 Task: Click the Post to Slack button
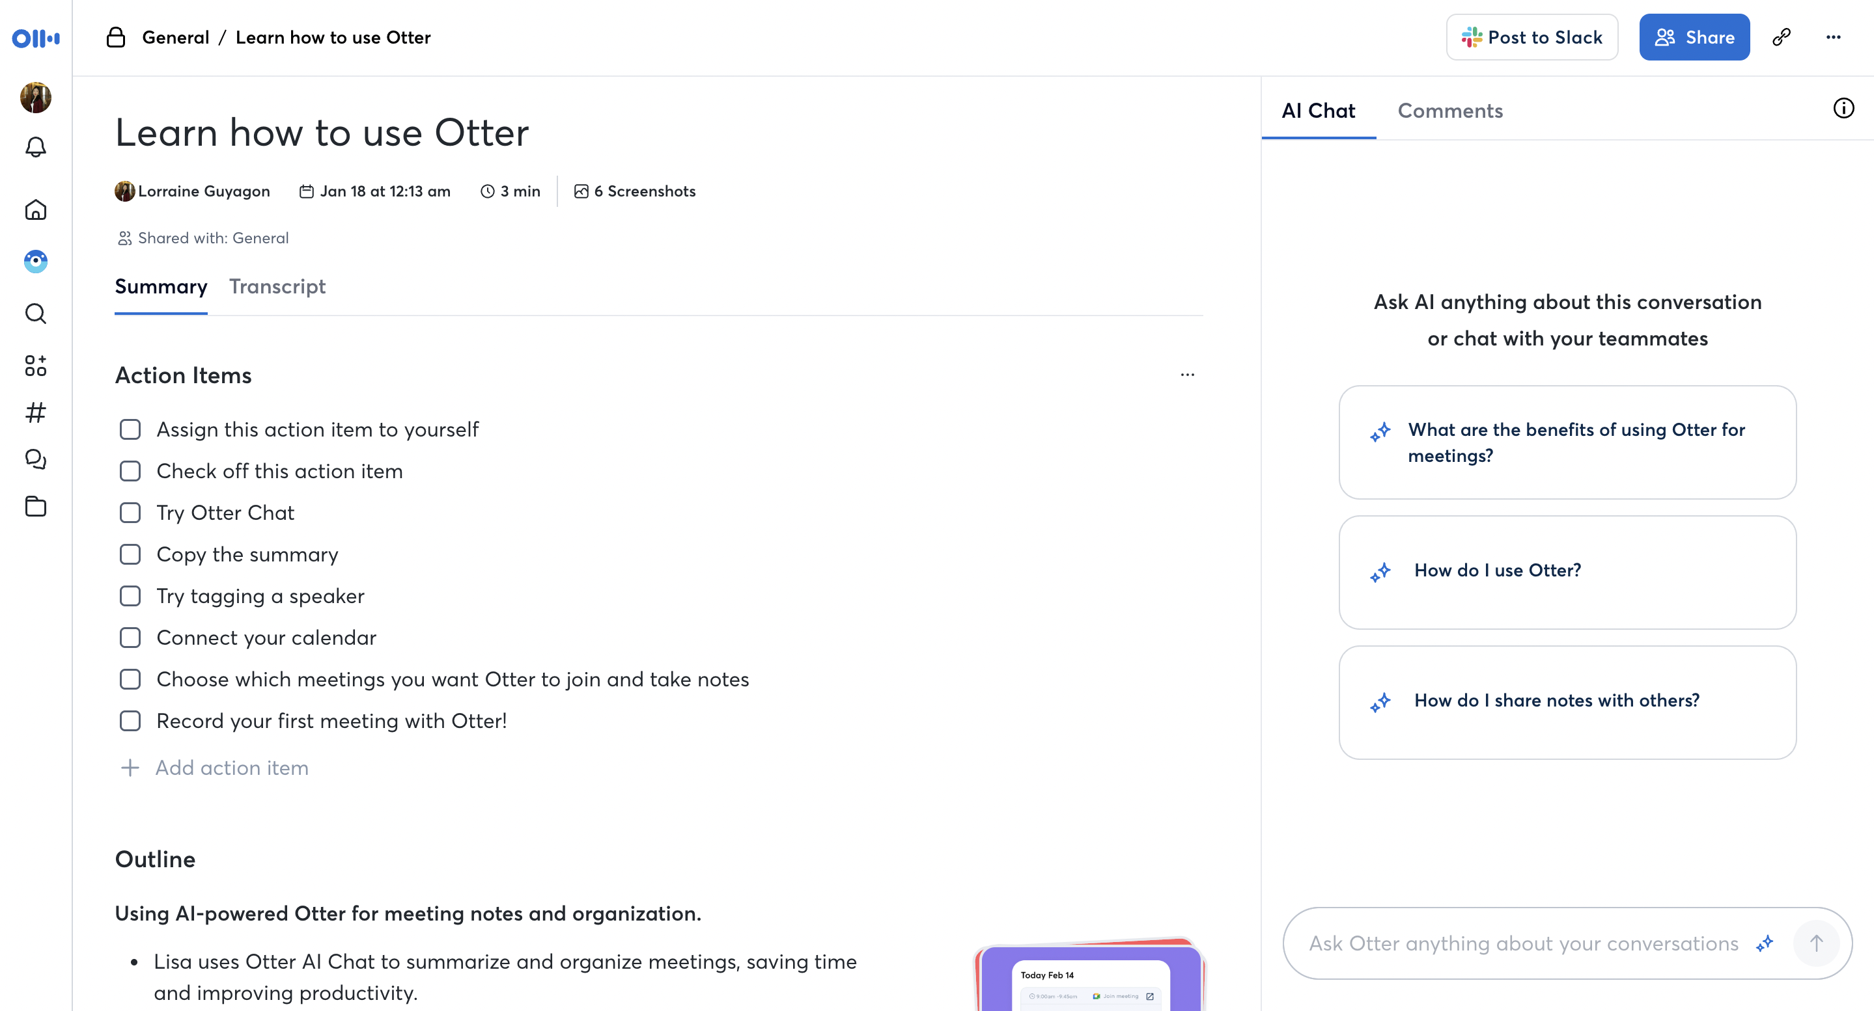click(1531, 37)
